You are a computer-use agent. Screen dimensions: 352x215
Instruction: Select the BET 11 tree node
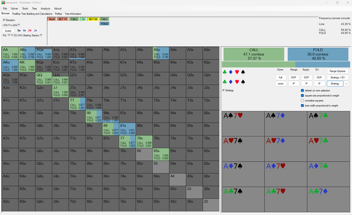(x=63, y=19)
